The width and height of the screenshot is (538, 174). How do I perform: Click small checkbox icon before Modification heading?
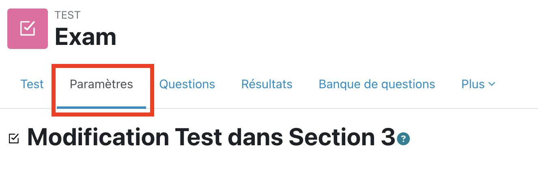[13, 138]
